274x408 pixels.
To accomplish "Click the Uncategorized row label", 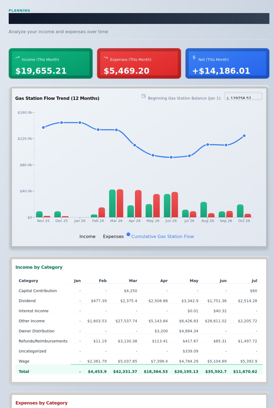I will click(x=33, y=351).
